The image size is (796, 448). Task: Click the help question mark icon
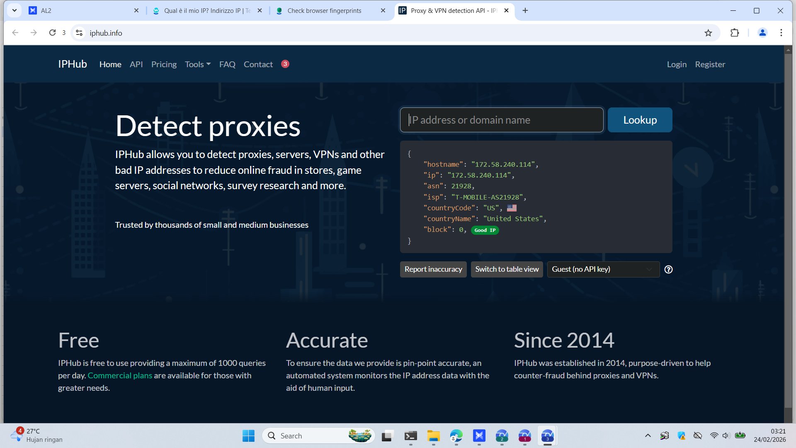pyautogui.click(x=668, y=269)
